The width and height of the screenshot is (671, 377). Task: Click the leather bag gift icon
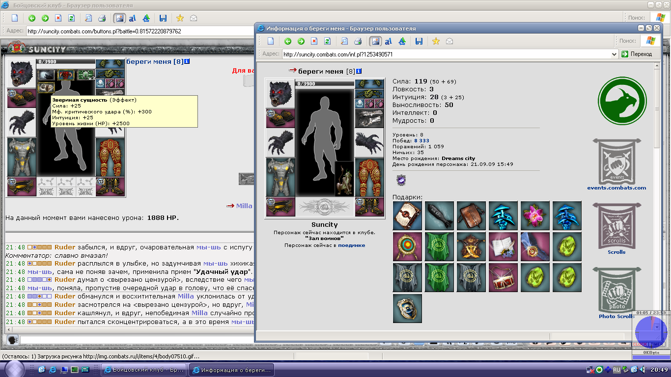click(471, 215)
